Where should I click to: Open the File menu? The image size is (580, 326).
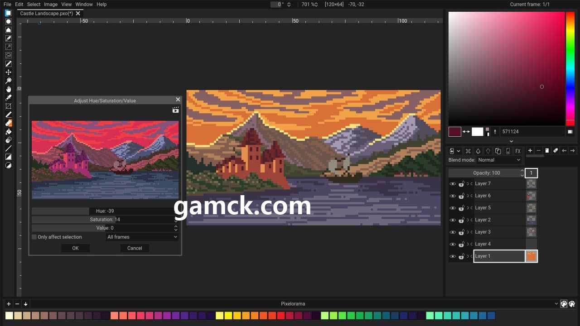pos(7,4)
